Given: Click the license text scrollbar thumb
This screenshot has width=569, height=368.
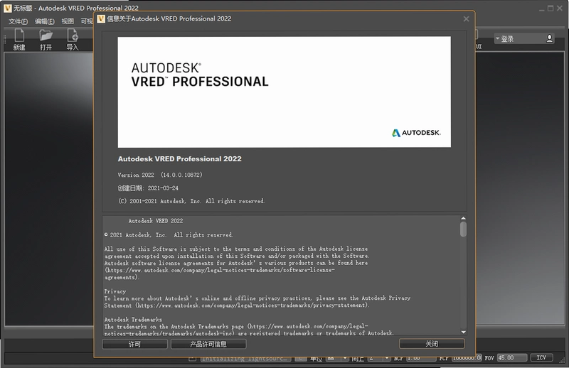Looking at the screenshot, I should coord(464,229).
